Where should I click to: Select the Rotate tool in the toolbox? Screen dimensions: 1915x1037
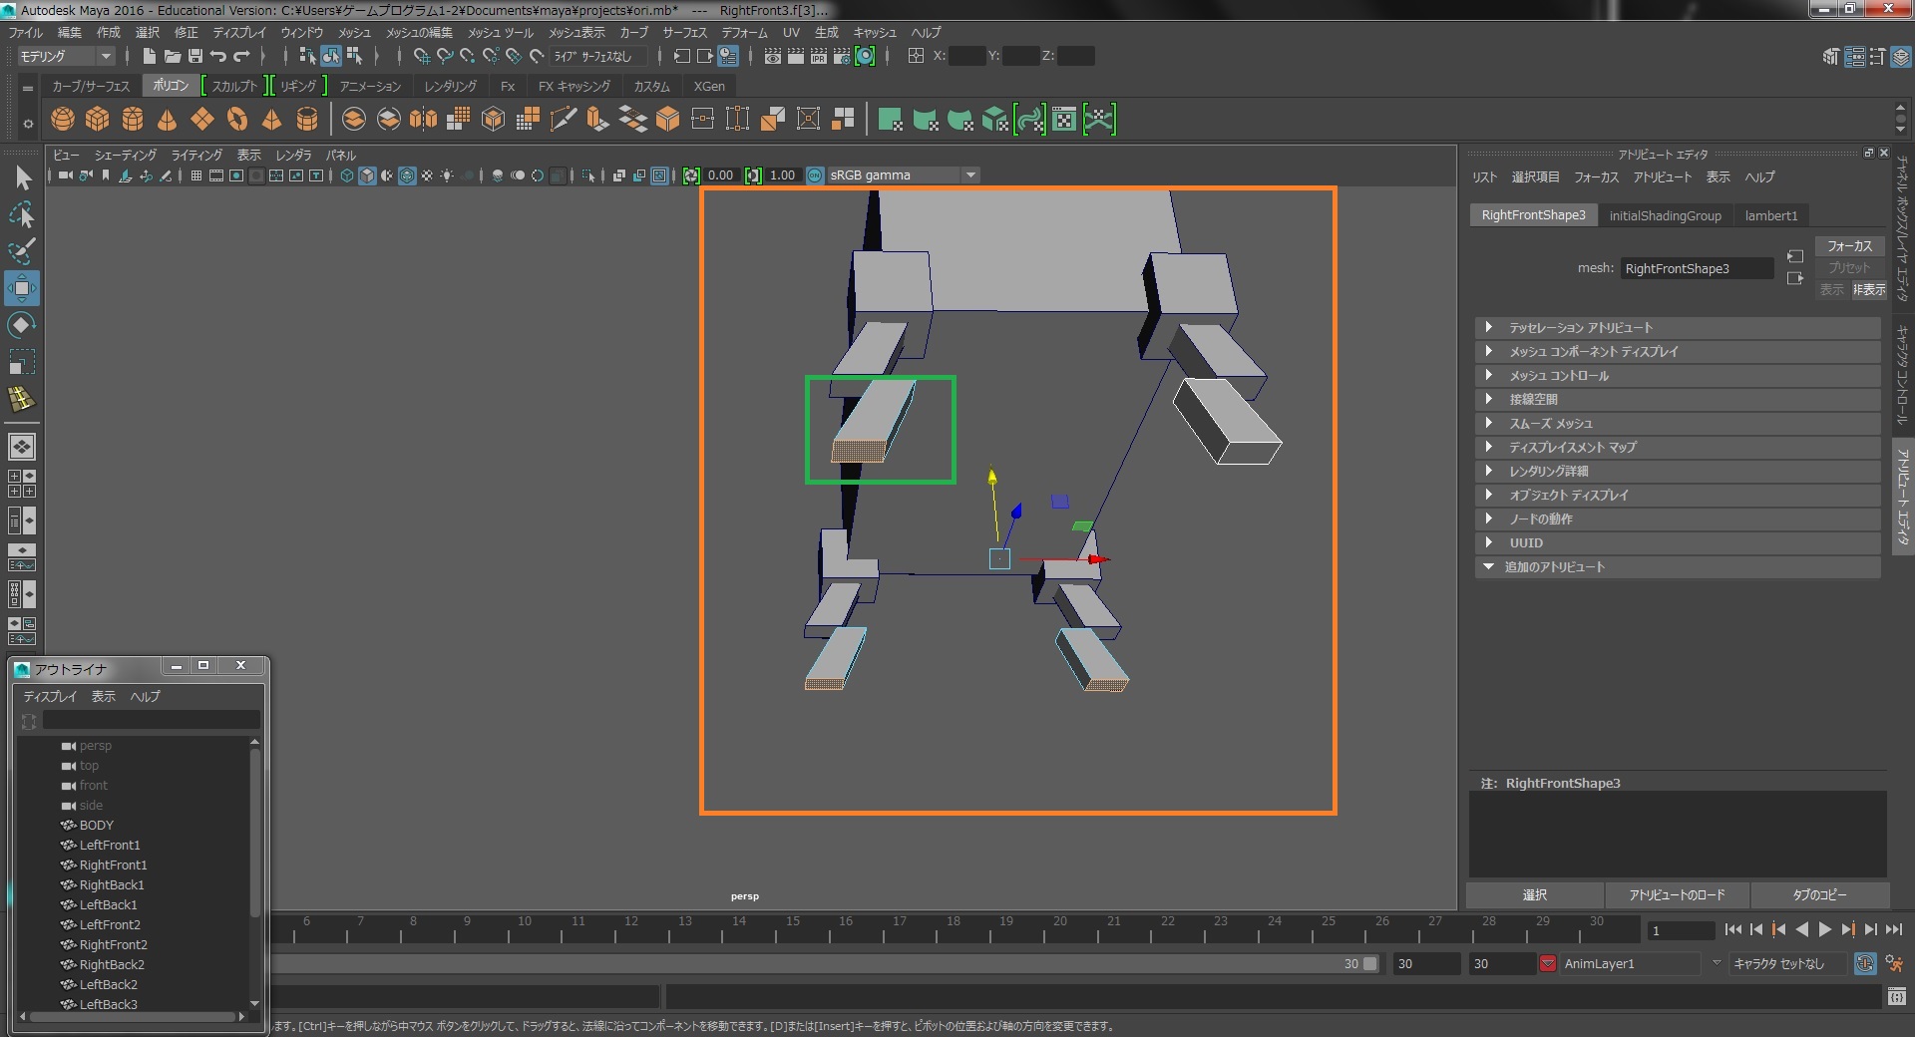click(x=21, y=325)
